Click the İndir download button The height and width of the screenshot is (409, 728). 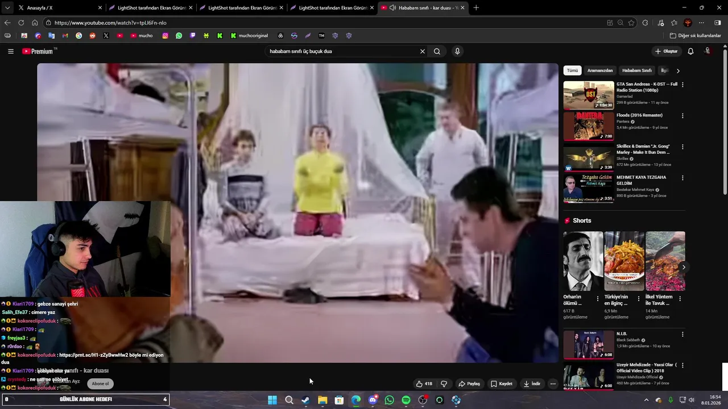coord(532,383)
